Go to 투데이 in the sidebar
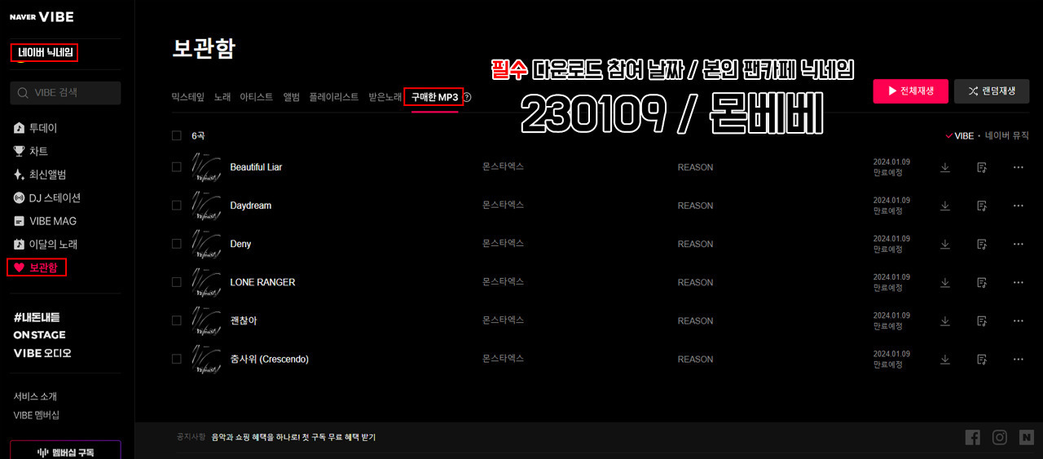 pos(36,128)
